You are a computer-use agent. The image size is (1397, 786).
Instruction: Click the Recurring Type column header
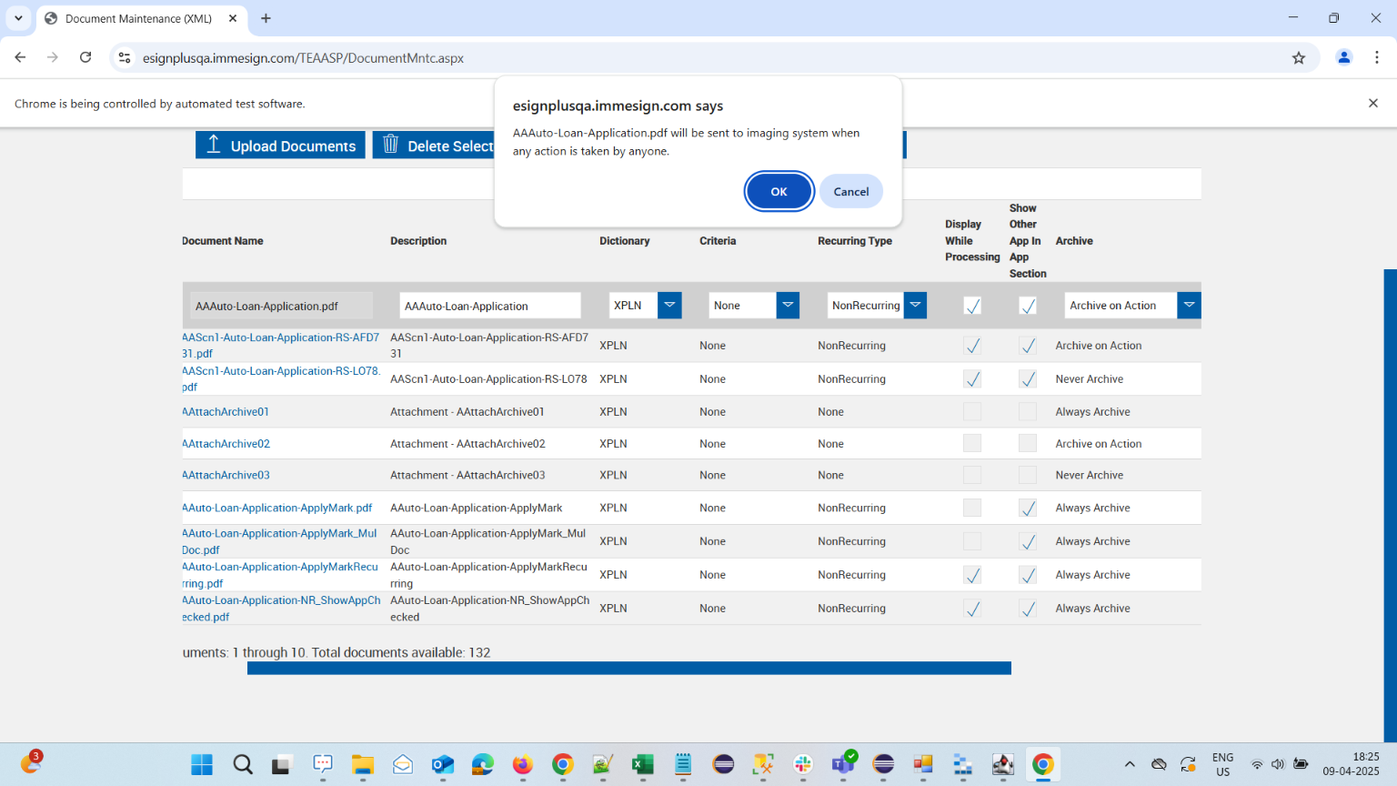(855, 241)
